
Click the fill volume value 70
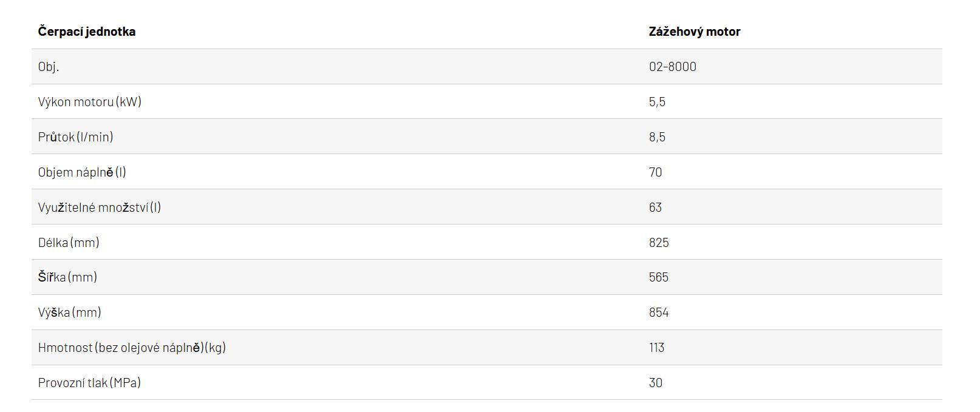click(x=655, y=172)
